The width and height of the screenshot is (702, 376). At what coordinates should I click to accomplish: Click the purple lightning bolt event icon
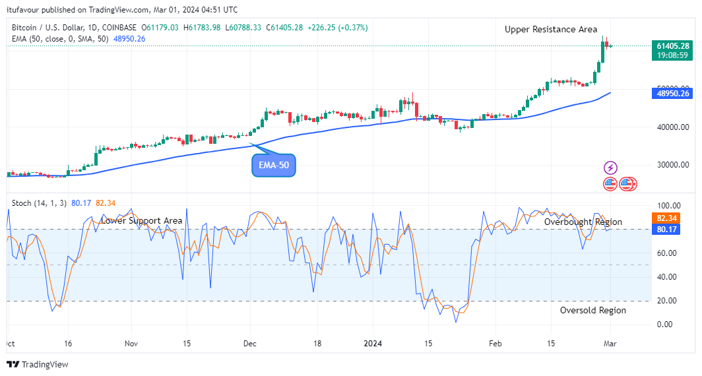611,168
